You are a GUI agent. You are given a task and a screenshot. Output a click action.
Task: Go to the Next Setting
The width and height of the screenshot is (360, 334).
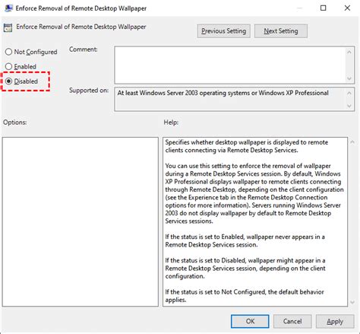coord(281,31)
